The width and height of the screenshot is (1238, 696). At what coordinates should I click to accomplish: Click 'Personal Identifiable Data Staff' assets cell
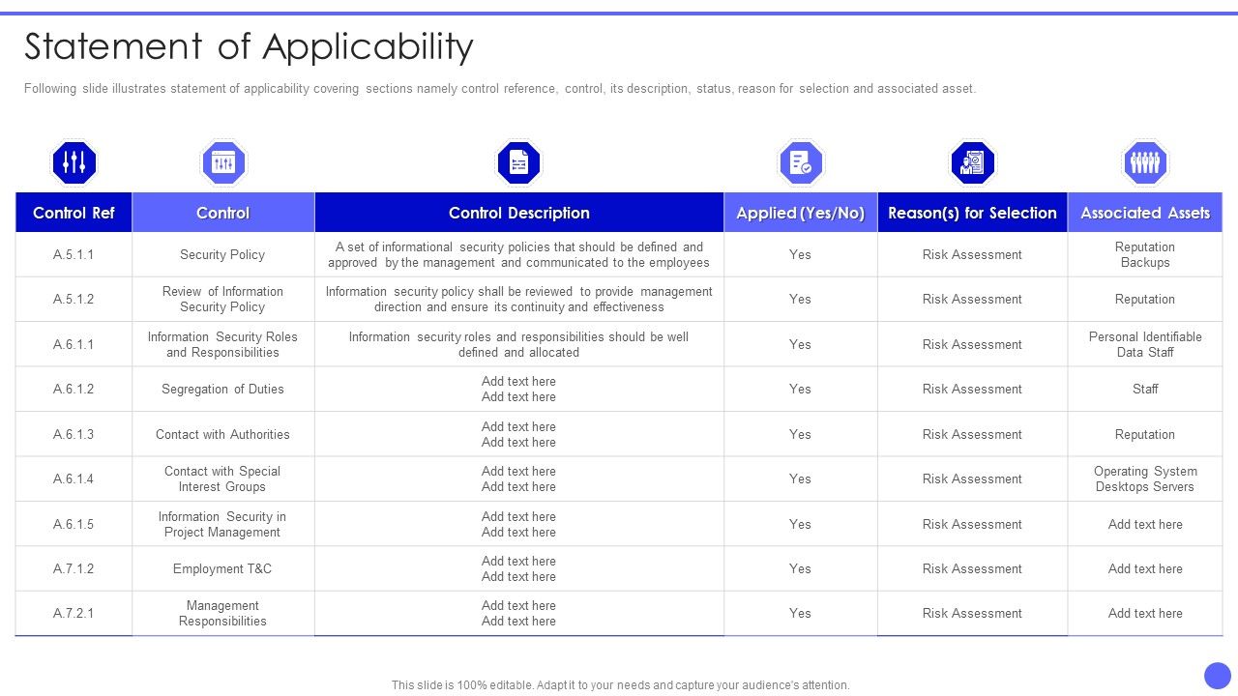(x=1145, y=345)
